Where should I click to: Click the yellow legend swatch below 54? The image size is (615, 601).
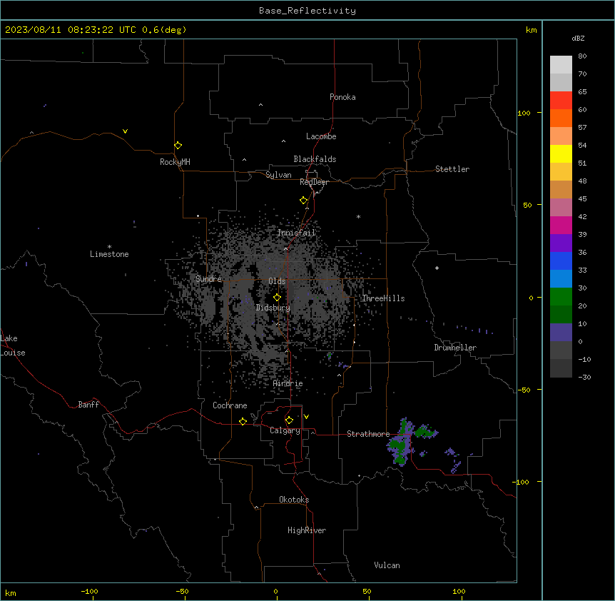coord(561,153)
